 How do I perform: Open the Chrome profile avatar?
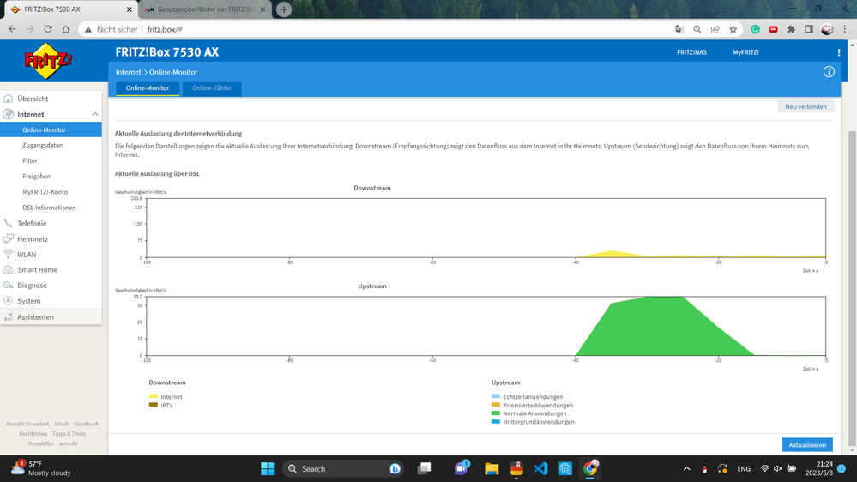827,29
